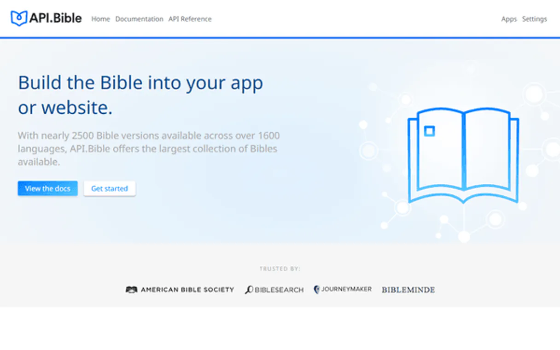Open the Documentation menu item
560x350 pixels.
[x=140, y=19]
